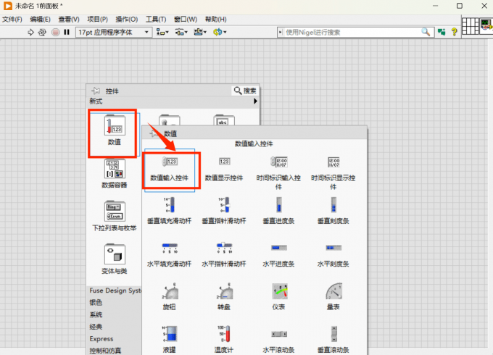
Task: Select the 旋钮 knob control
Action: (170, 296)
